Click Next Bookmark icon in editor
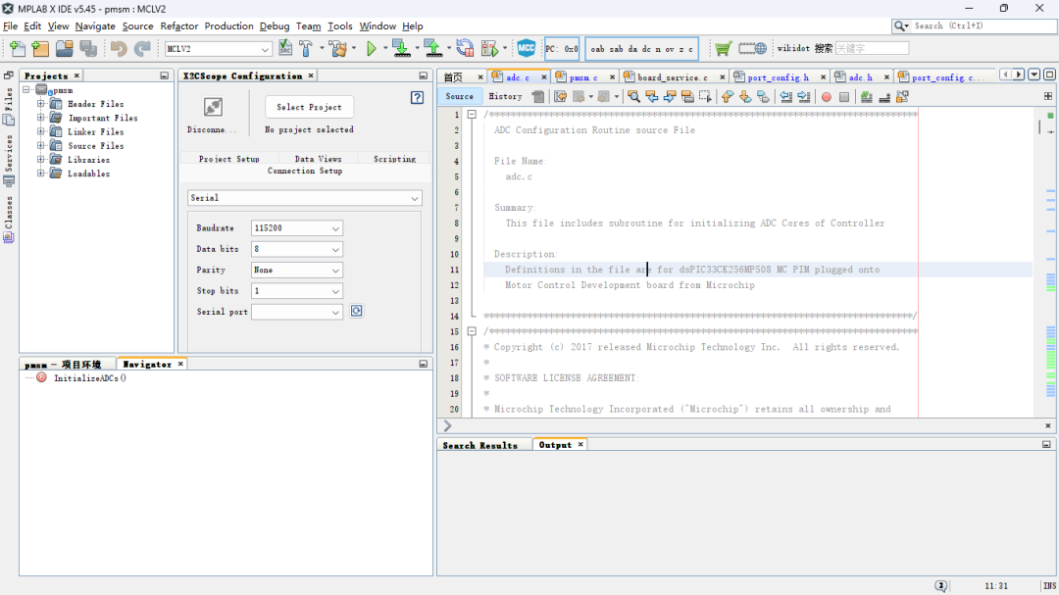This screenshot has width=1059, height=595. pyautogui.click(x=745, y=97)
